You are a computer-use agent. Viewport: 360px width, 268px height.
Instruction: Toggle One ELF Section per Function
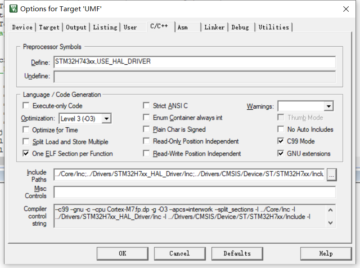[26, 152]
